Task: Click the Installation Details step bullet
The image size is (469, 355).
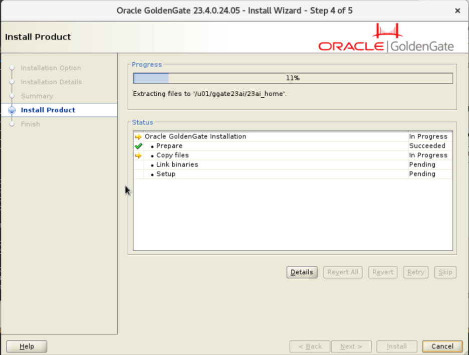Action: coord(12,82)
